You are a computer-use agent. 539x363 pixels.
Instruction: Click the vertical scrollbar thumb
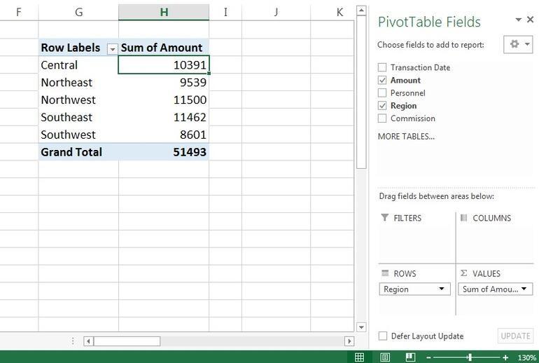point(361,93)
